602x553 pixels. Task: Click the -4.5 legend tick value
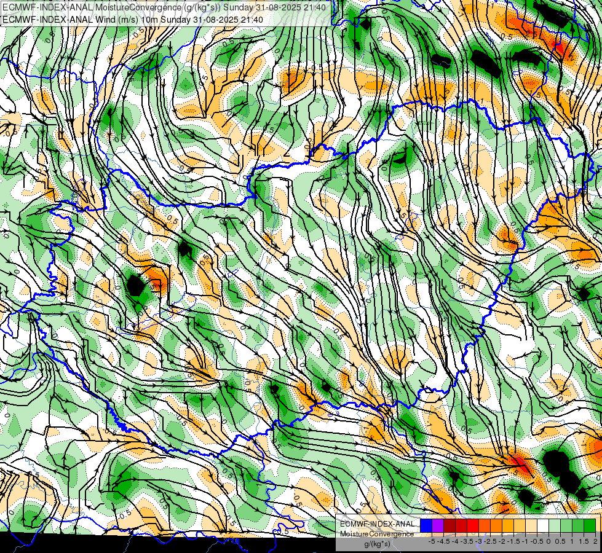443,541
